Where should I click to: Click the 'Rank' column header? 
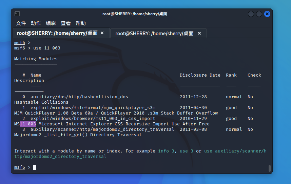pos(231,75)
